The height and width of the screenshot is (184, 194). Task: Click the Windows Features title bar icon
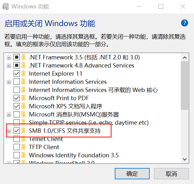tap(6, 6)
